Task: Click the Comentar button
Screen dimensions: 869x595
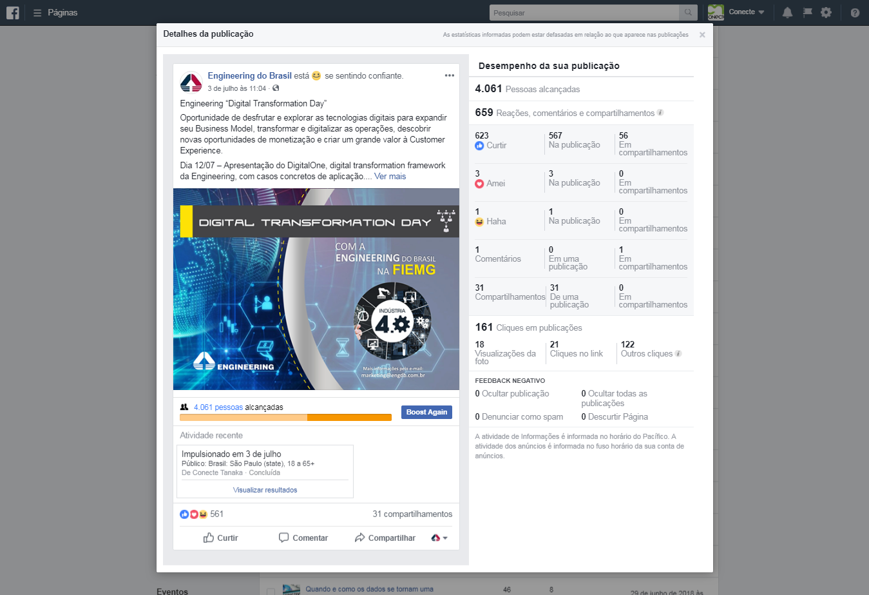Action: coord(303,538)
